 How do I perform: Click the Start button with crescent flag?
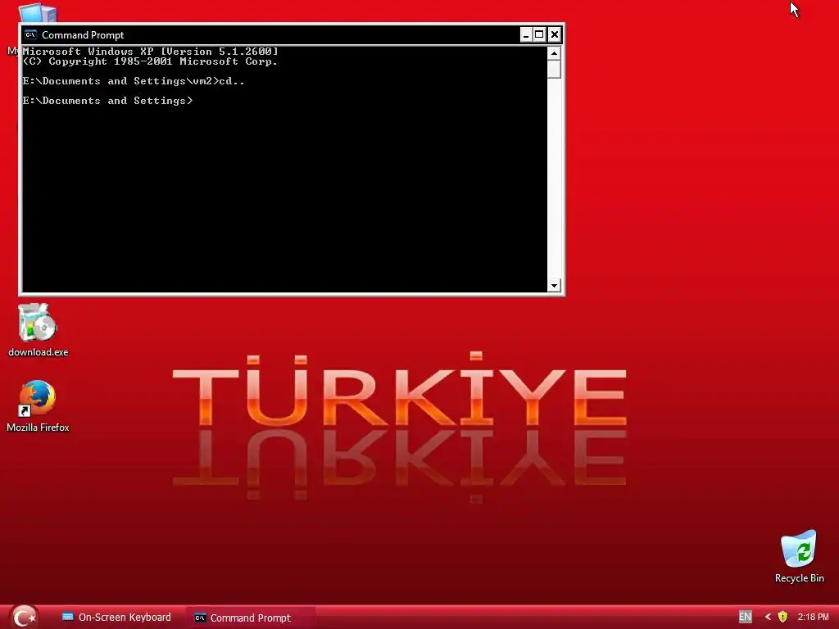point(25,617)
